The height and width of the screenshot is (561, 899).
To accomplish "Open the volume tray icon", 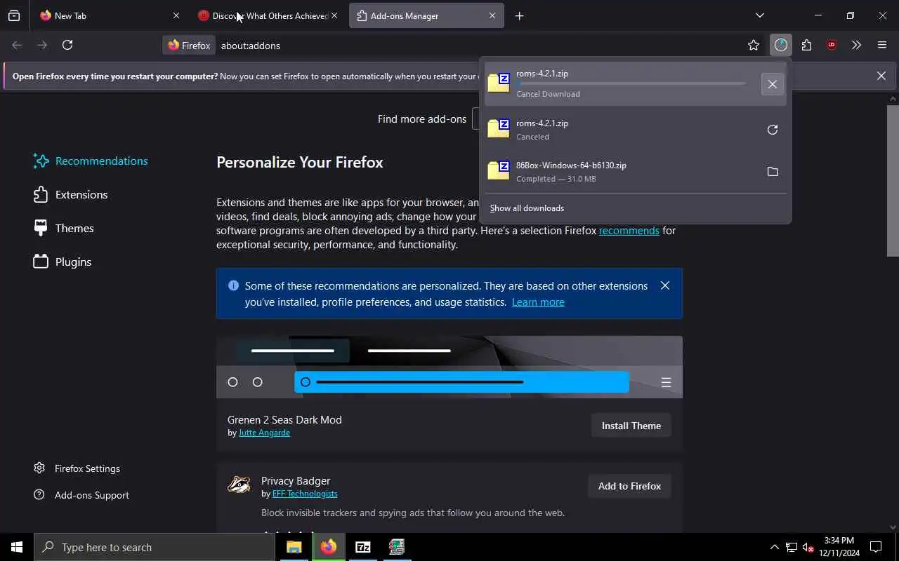I will pos(808,547).
